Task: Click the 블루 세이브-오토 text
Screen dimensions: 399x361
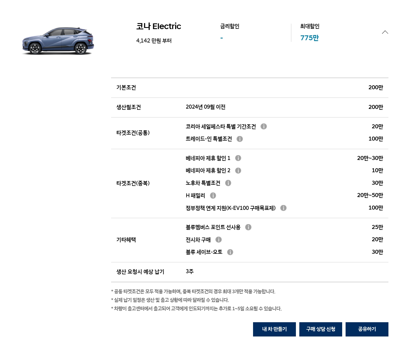Action: pyautogui.click(x=204, y=252)
